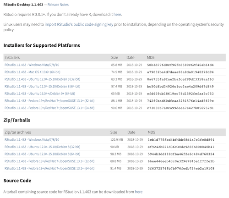The image size is (229, 198).
Task: Click the 122.9 MB size cell
Action: pyautogui.click(x=117, y=140)
